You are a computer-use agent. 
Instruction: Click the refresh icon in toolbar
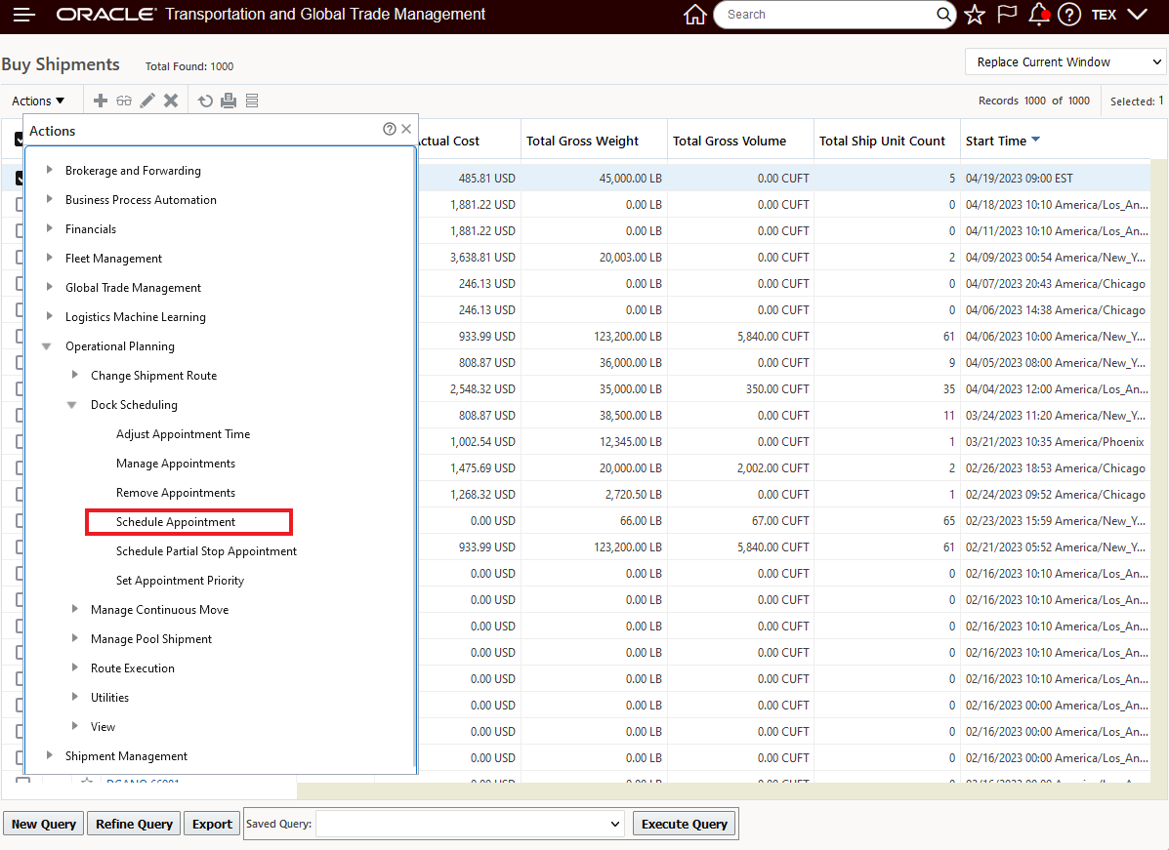click(205, 101)
